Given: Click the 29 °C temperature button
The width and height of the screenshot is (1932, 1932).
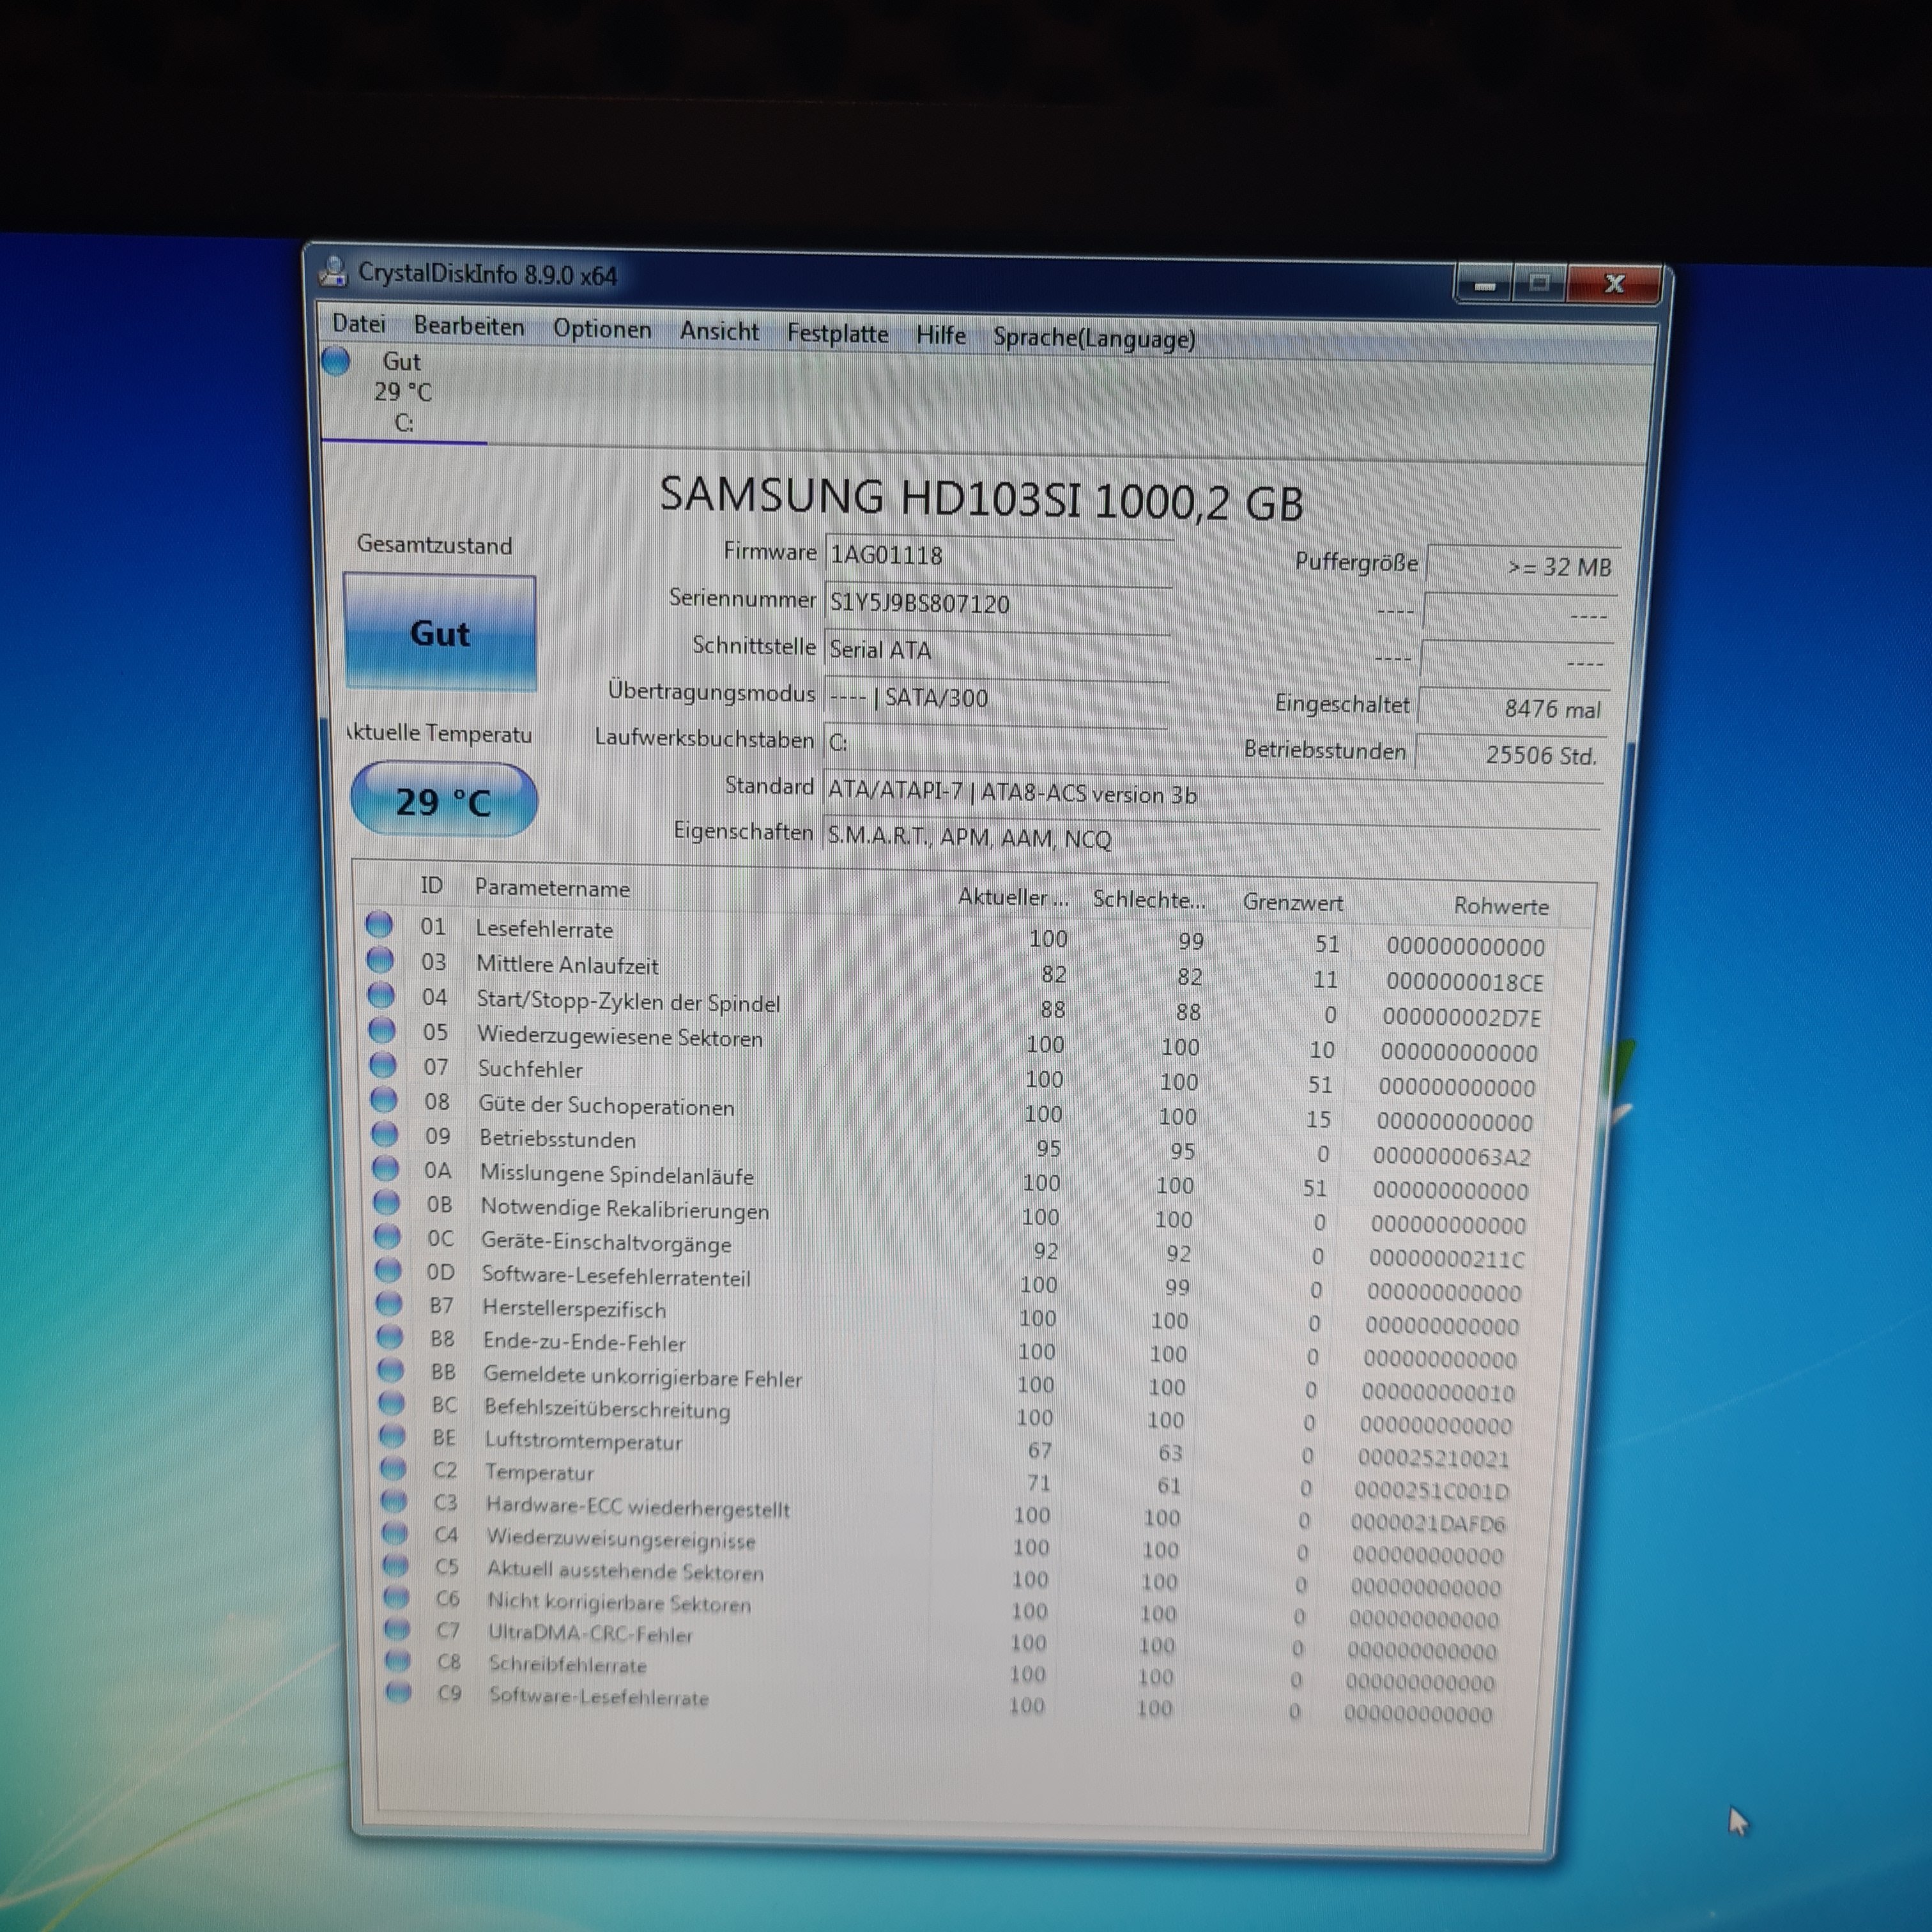Looking at the screenshot, I should coord(444,800).
